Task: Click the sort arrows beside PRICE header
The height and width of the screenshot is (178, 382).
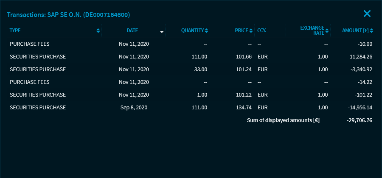Action: [251, 31]
